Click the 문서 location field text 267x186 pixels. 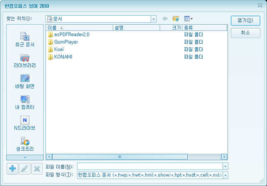coord(58,19)
